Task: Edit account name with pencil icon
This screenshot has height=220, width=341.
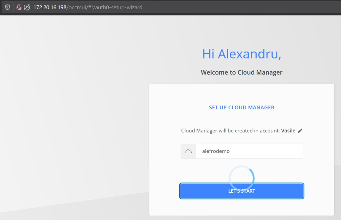Action: pos(300,131)
